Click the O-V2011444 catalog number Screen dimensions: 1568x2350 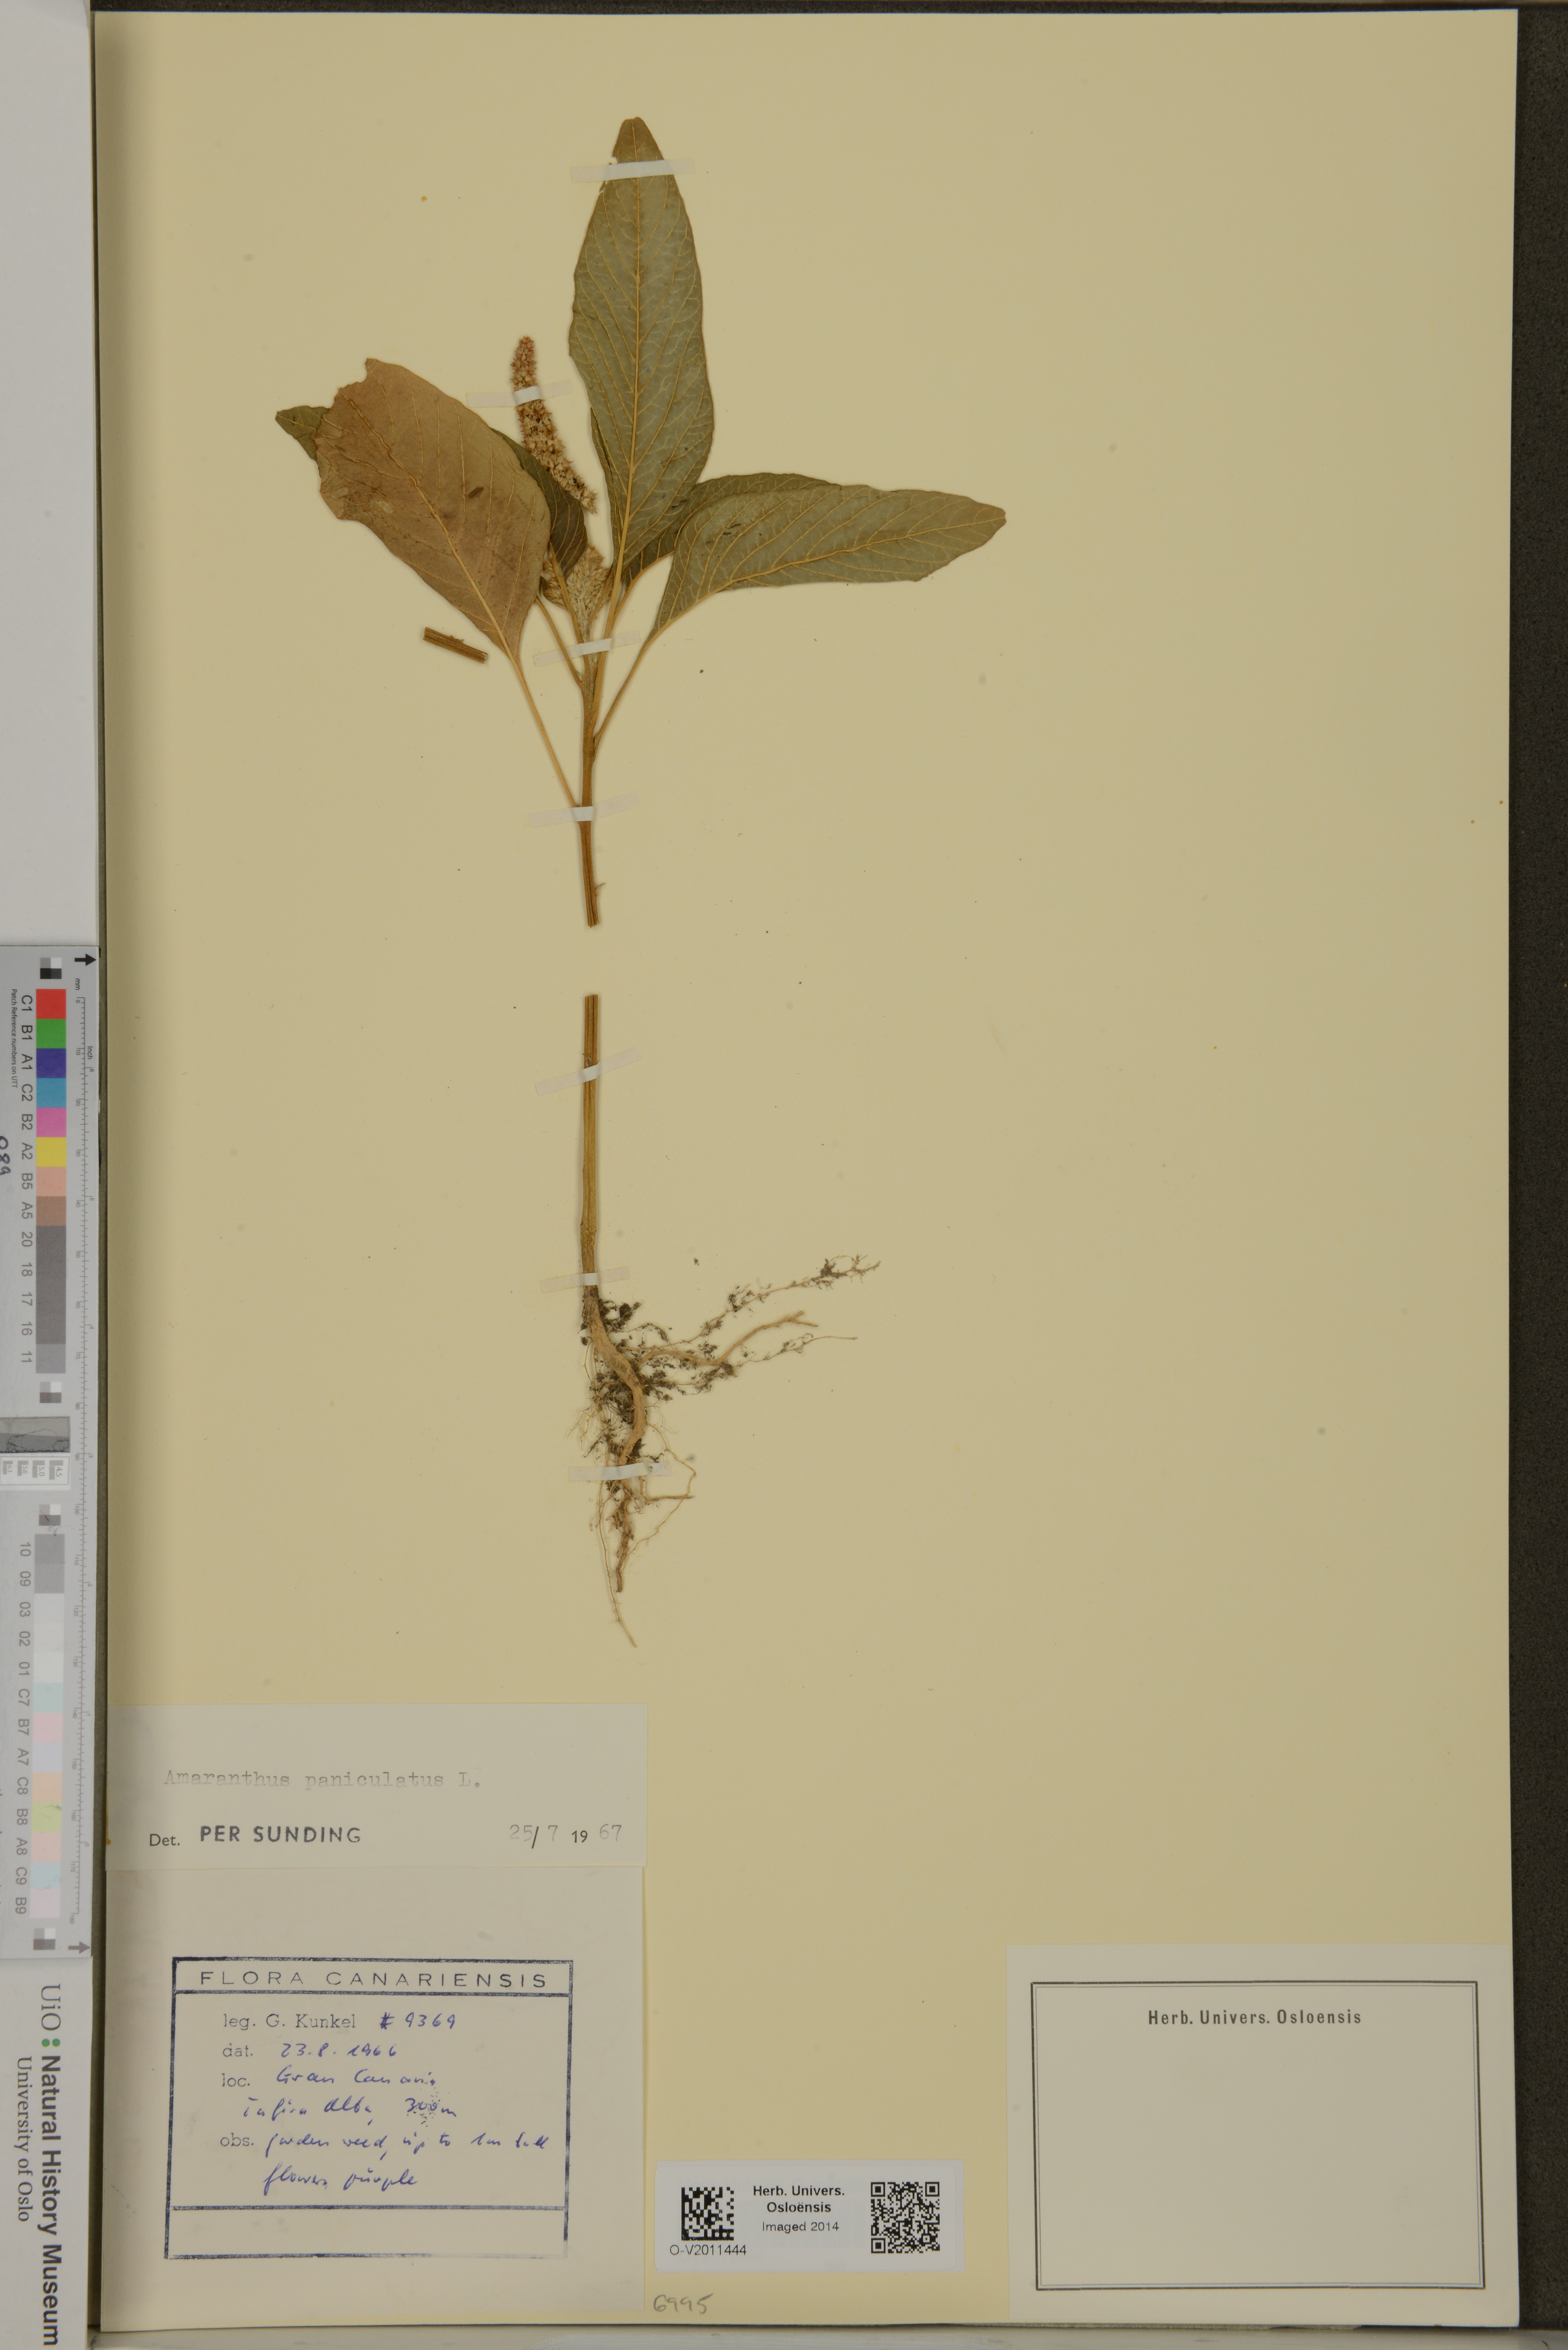point(708,2250)
